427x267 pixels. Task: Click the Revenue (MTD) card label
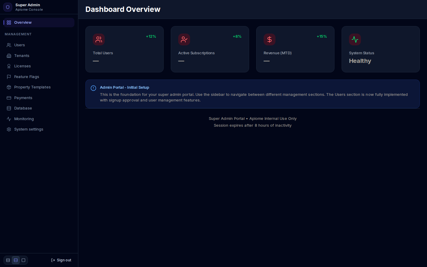point(278,53)
